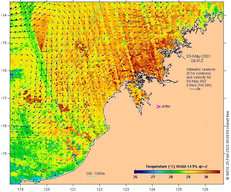Click the longitude label '120'

click(47, 189)
